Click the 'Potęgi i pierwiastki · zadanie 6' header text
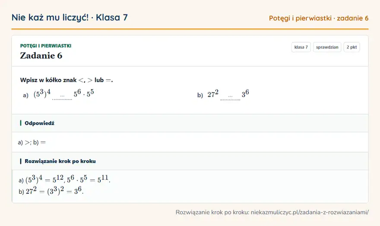Image resolution: width=380 pixels, height=226 pixels. coord(319,18)
